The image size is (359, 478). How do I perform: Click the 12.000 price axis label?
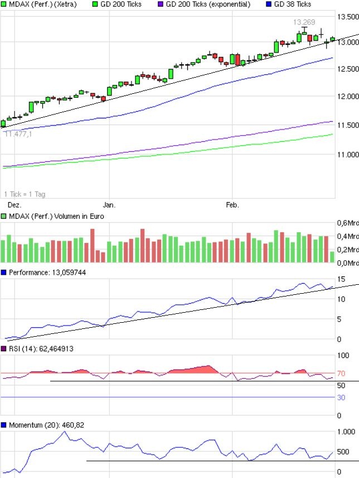(x=348, y=97)
